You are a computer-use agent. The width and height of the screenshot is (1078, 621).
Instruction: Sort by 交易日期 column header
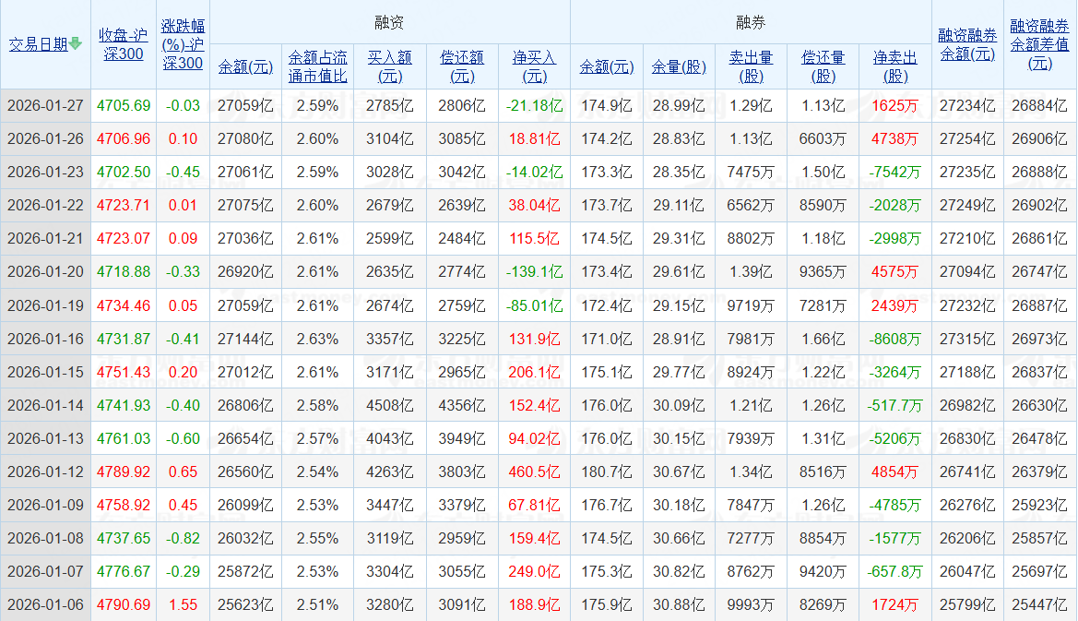click(39, 44)
